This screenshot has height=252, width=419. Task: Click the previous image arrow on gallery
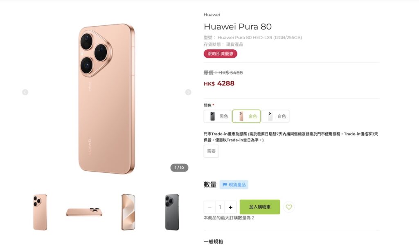pyautogui.click(x=25, y=92)
